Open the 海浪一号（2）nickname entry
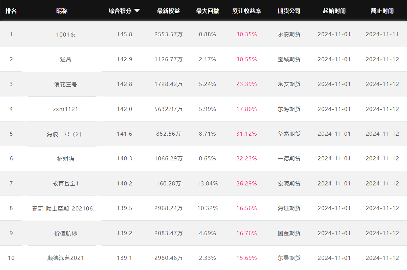The height and width of the screenshot is (270, 407). [x=64, y=134]
